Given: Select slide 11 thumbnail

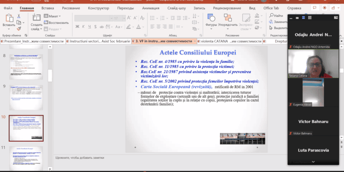Looking at the screenshot, I should pyautogui.click(x=26, y=159).
